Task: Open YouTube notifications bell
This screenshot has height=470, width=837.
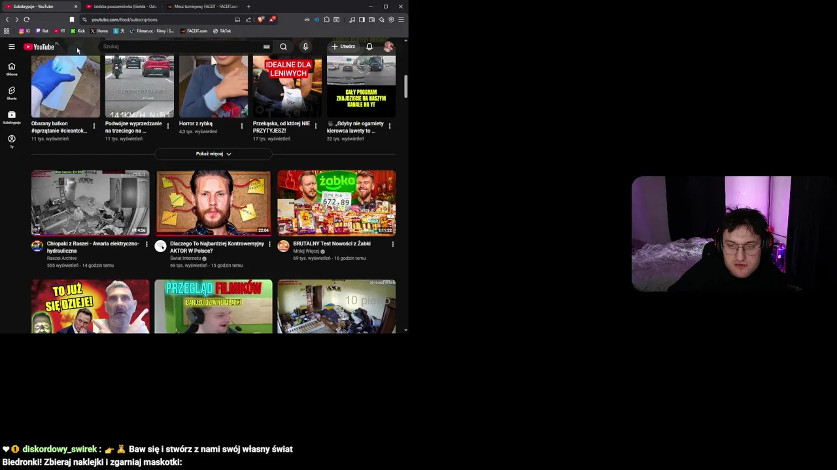Action: 369,46
